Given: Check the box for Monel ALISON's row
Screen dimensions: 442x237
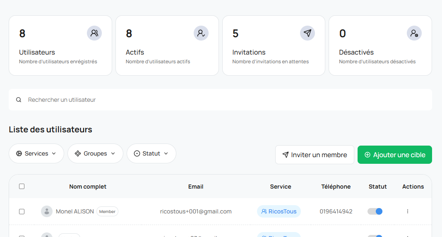Looking at the screenshot, I should [x=22, y=211].
